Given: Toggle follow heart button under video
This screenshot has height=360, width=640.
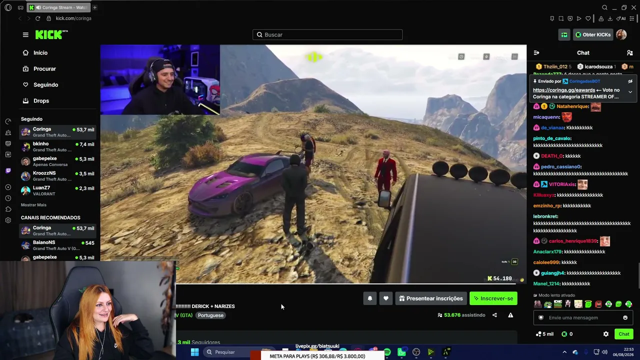Looking at the screenshot, I should [x=386, y=298].
